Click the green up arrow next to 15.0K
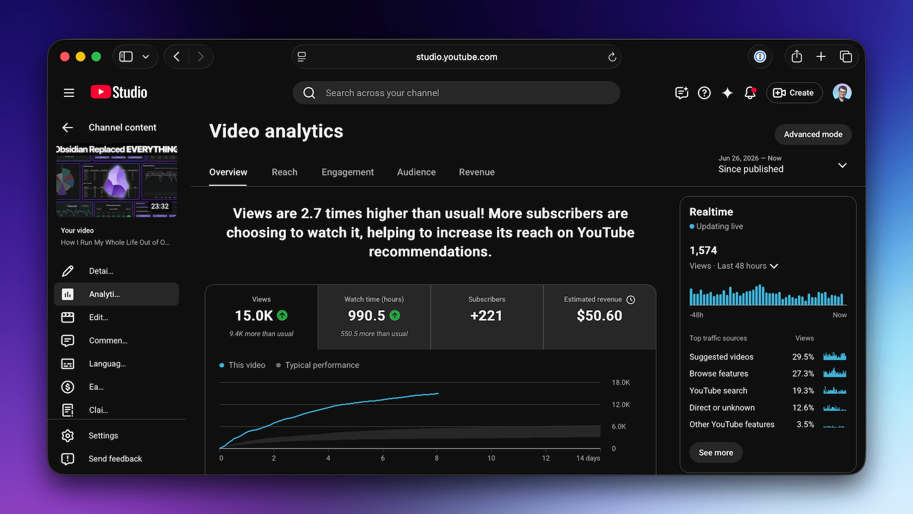The image size is (913, 514). point(282,315)
